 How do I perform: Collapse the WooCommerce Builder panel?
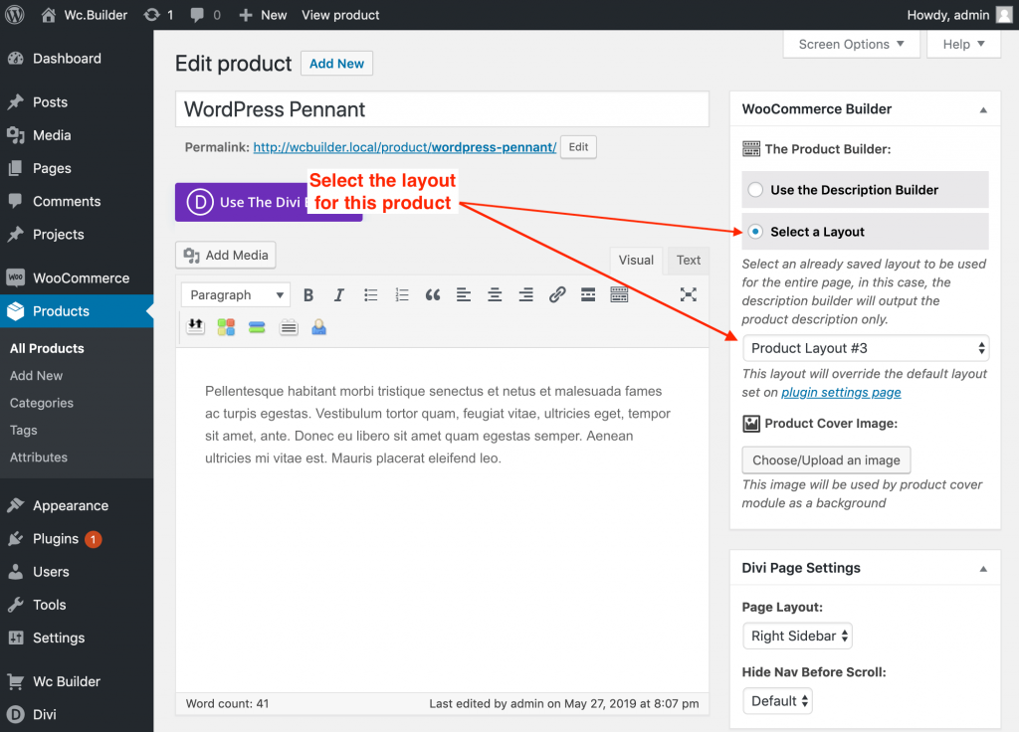pos(983,109)
